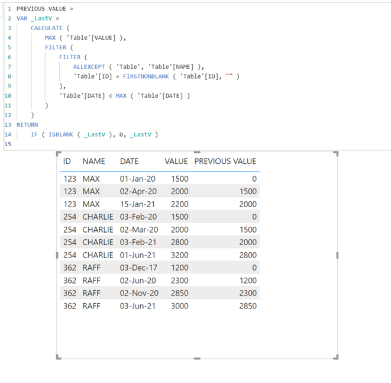Viewport: 391px width, 383px height.
Task: Click the top-right corner resize handle of the table visual
Action: [x=336, y=153]
